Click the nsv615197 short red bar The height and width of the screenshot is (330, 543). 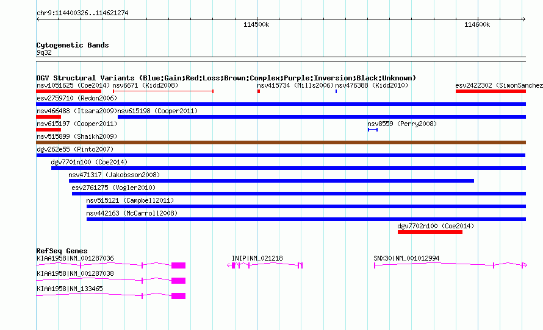point(48,130)
